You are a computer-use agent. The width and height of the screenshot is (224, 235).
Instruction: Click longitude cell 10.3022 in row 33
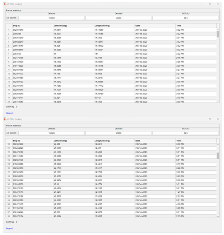coord(114,196)
